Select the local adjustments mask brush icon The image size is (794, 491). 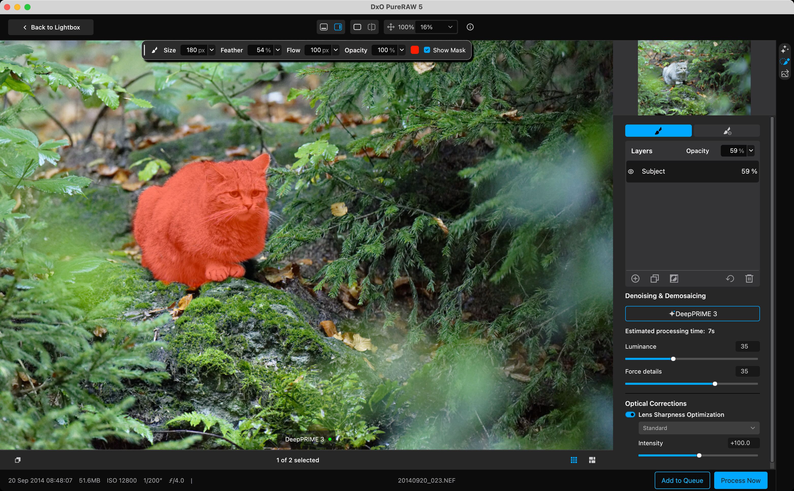coord(785,62)
